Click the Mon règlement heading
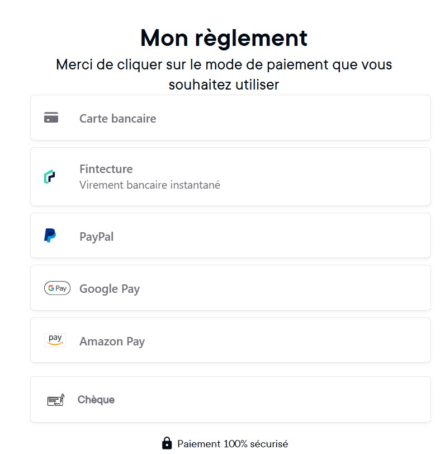The image size is (445, 454). 224,38
